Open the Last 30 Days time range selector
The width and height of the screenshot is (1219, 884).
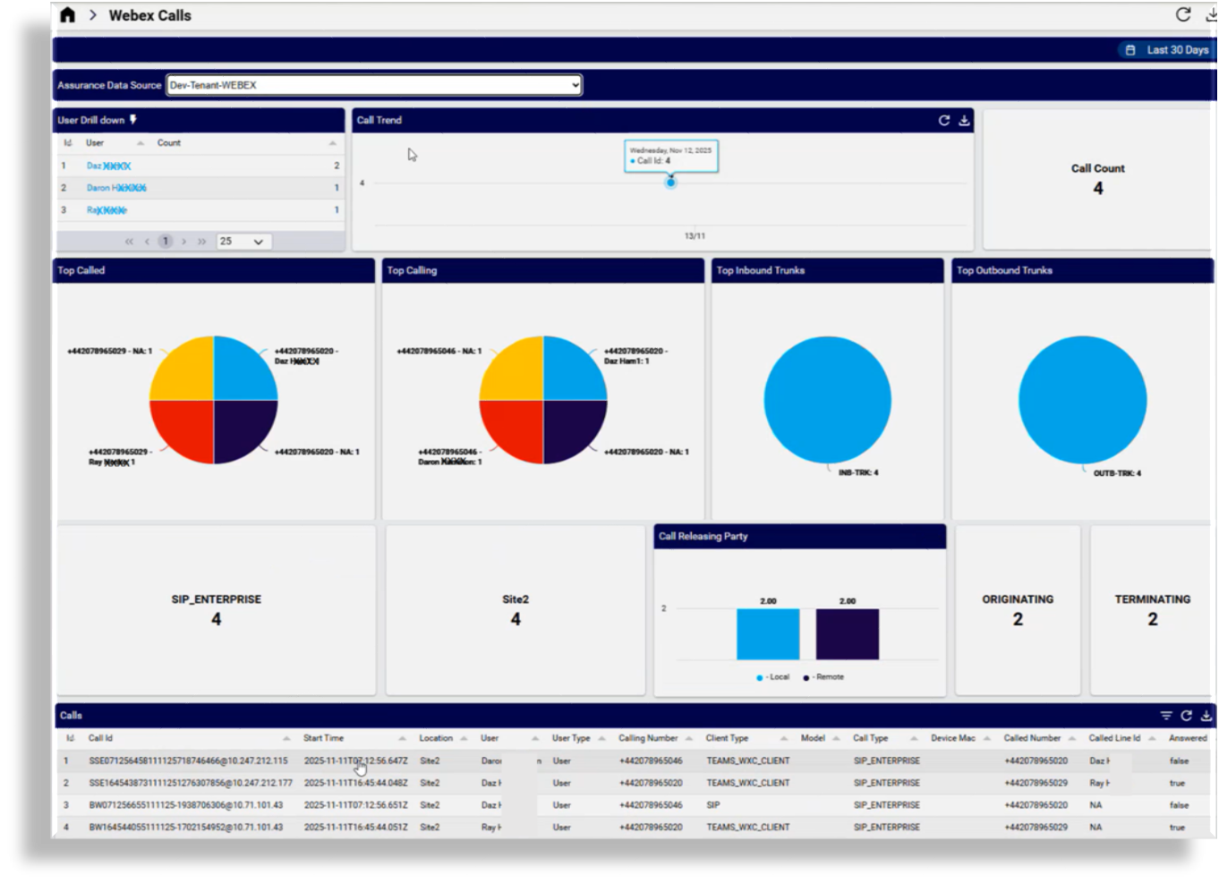point(1168,50)
